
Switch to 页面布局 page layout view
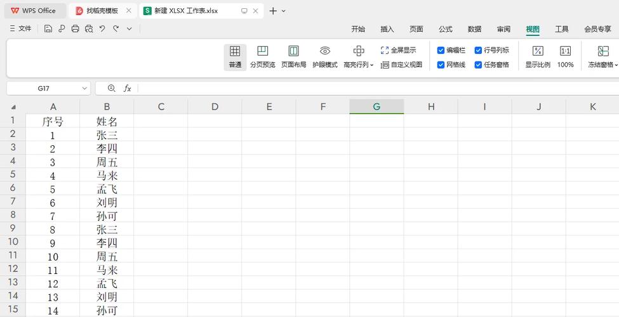click(x=293, y=57)
